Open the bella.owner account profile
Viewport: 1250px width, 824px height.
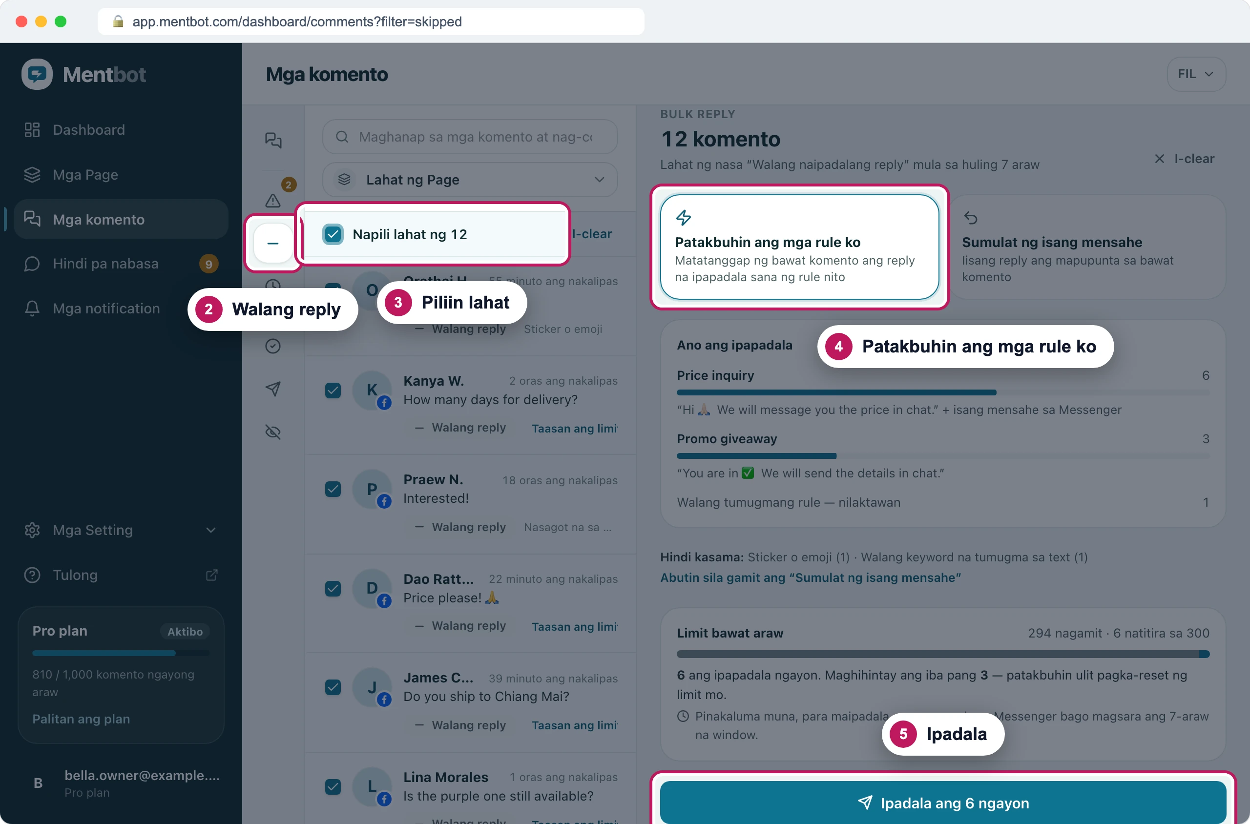point(121,783)
